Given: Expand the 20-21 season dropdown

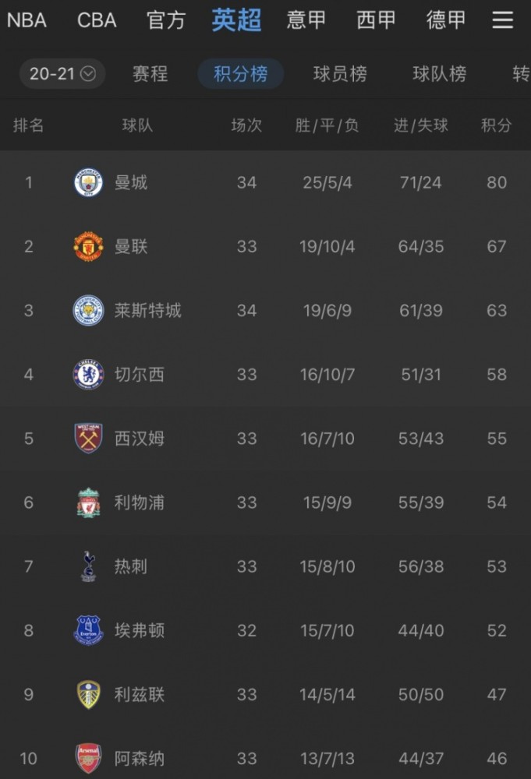Looking at the screenshot, I should click(x=62, y=74).
